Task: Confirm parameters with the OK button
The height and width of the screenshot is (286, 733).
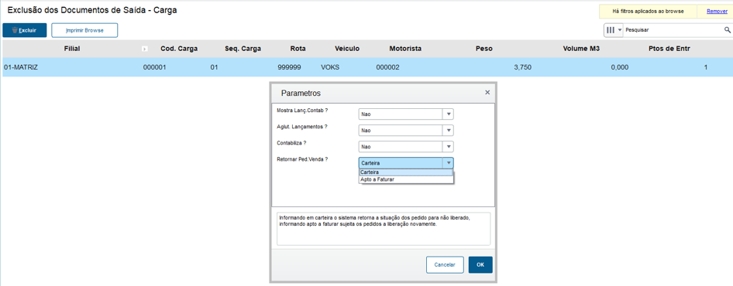Action: (480, 264)
